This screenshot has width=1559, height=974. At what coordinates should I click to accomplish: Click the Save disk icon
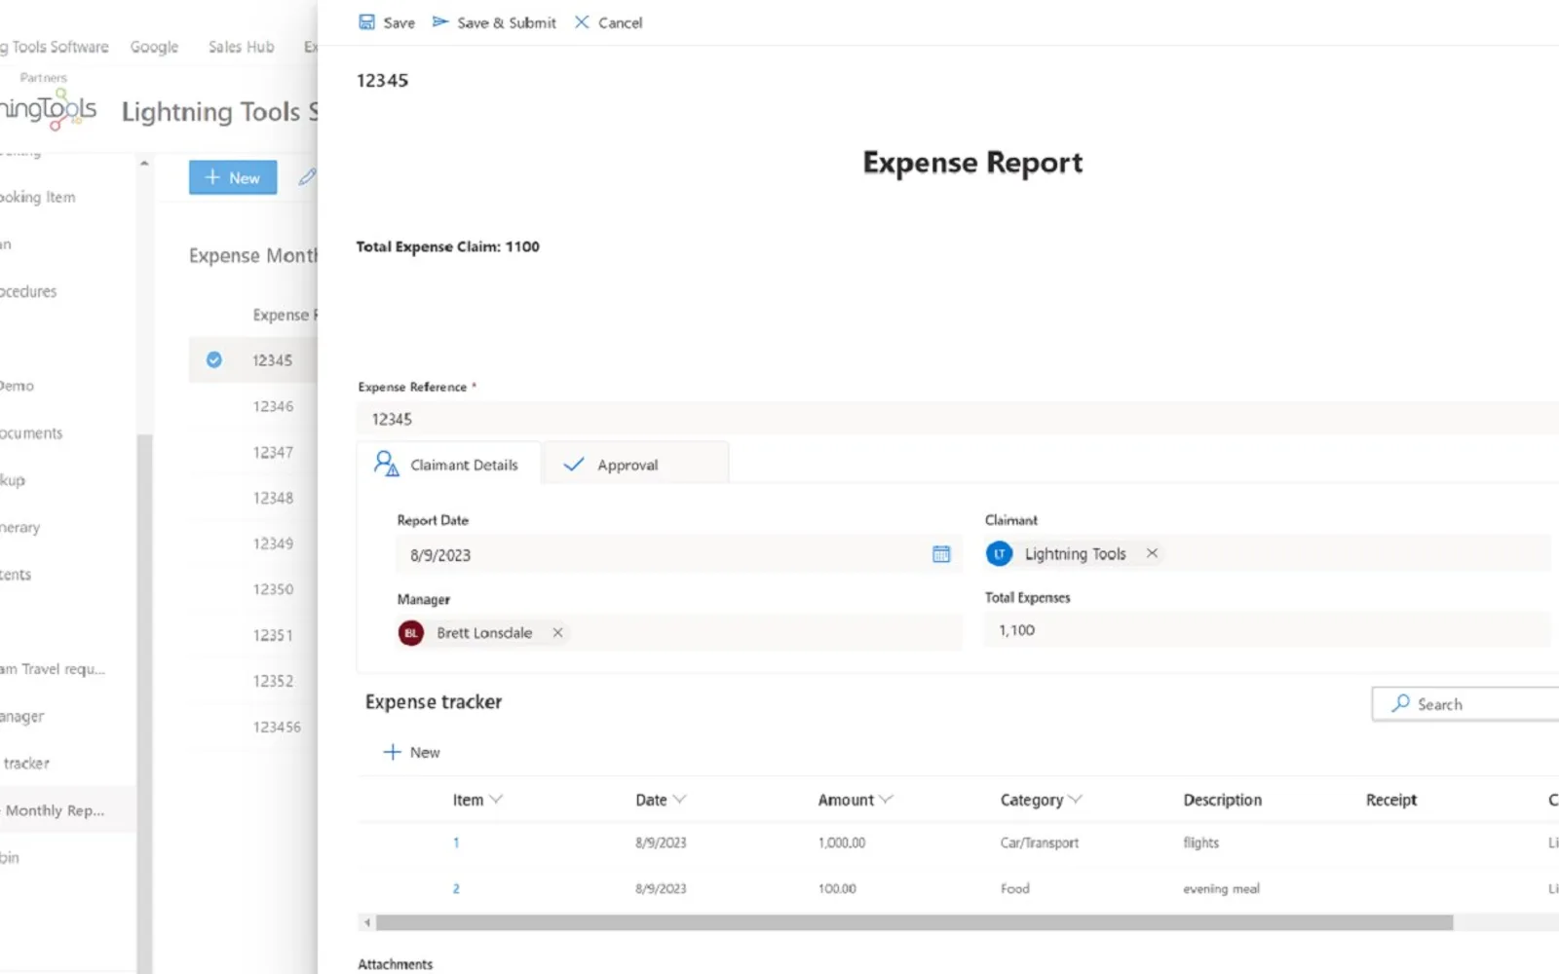(366, 21)
